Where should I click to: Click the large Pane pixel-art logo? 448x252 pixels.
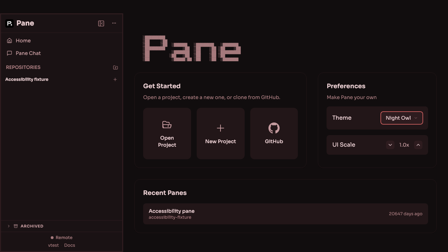pos(192,48)
